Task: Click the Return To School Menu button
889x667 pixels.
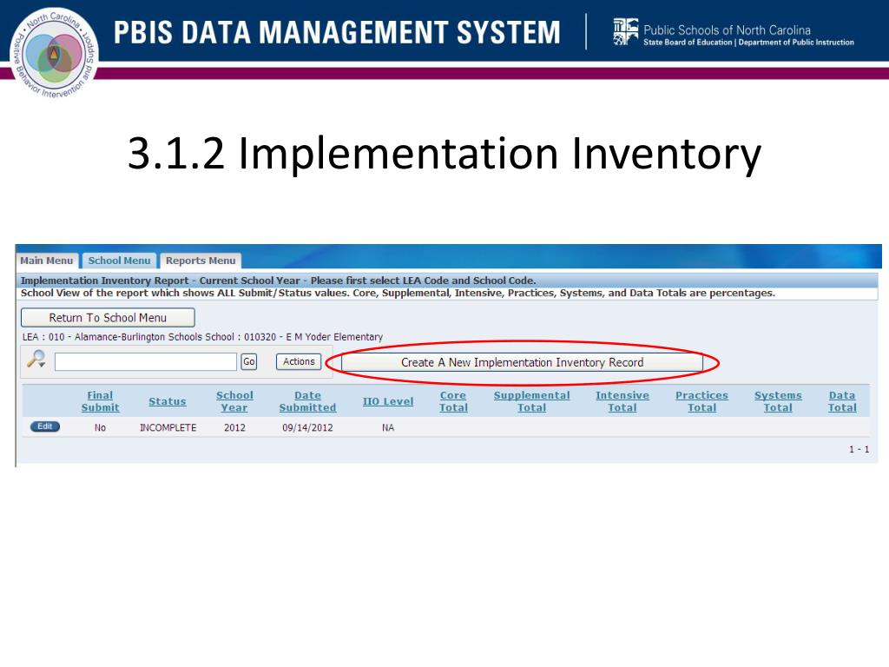Action: 108,318
